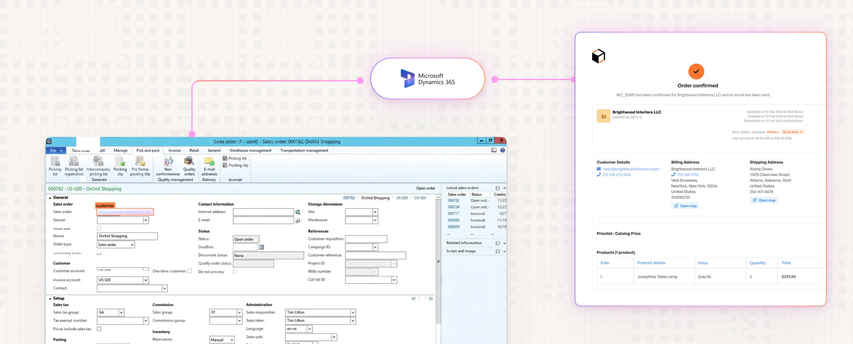853x344 pixels.
Task: Toggle the Continuity order checkbox
Action: [x=99, y=253]
